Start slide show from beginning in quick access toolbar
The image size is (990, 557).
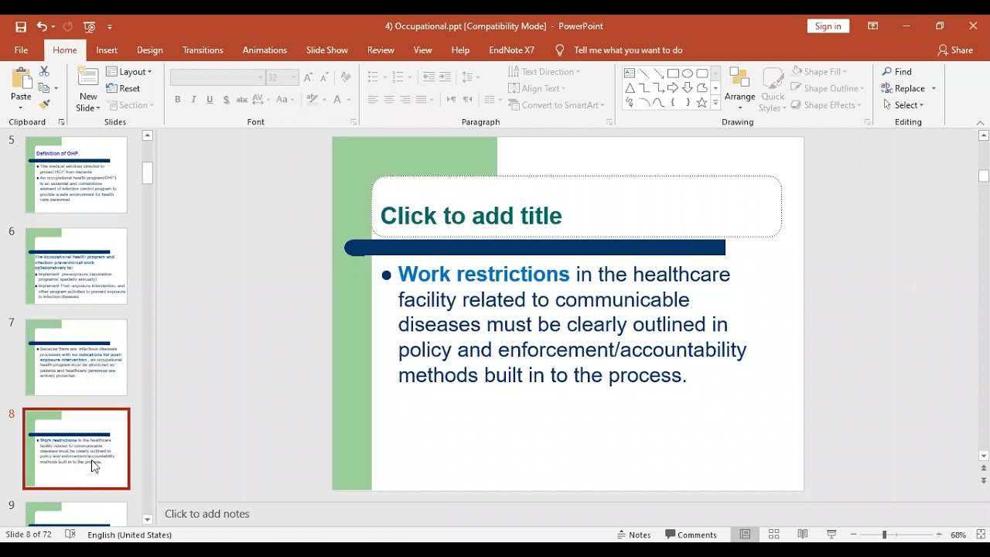click(90, 26)
